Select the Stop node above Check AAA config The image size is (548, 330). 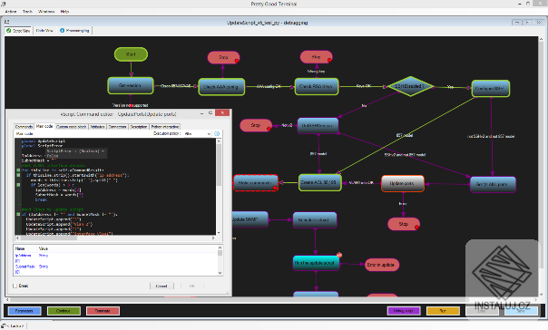[223, 57]
